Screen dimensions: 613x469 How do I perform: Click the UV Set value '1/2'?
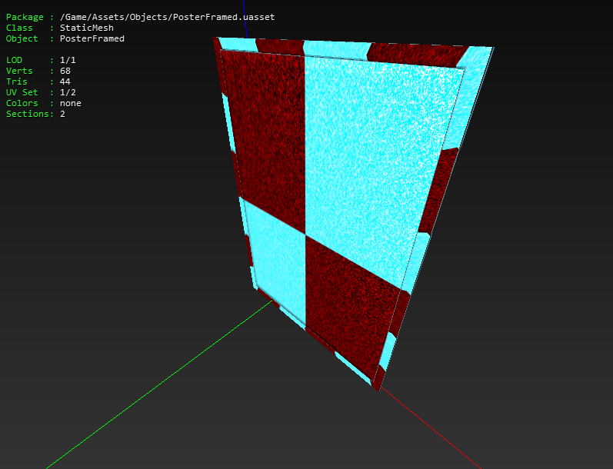coord(68,92)
